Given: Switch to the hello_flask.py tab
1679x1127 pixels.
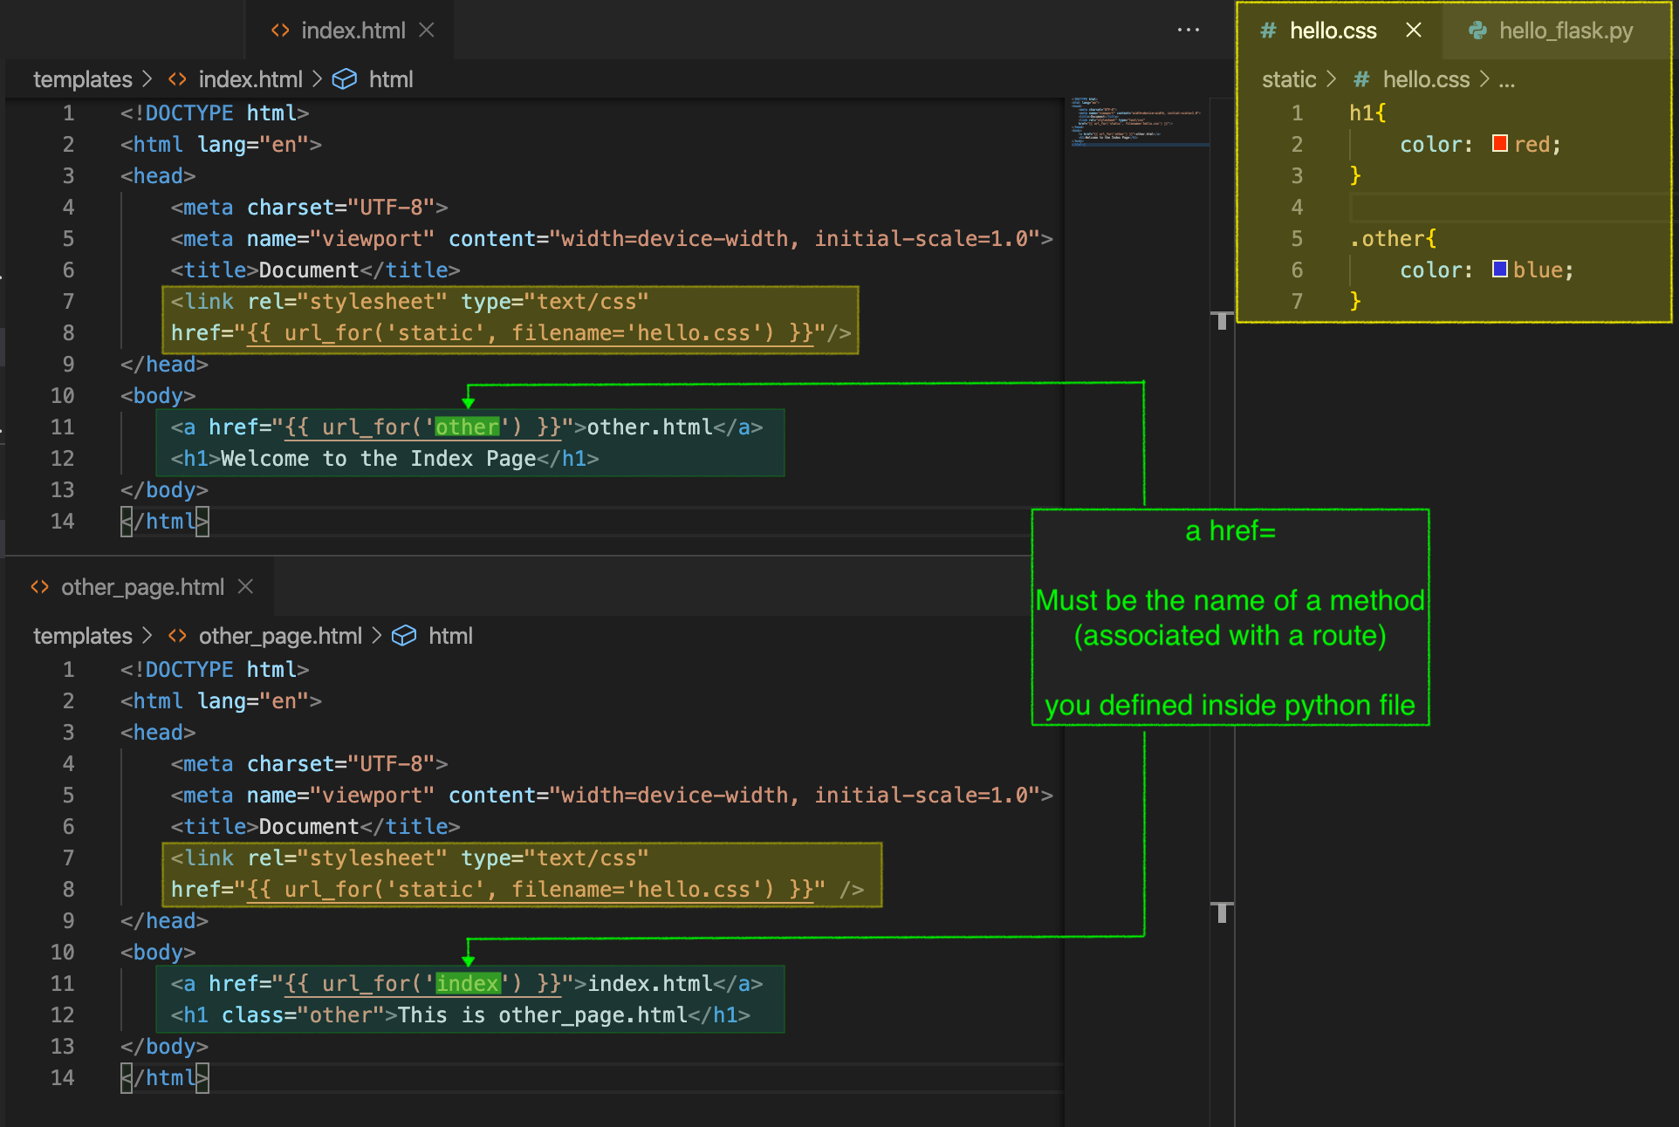Looking at the screenshot, I should (1565, 31).
